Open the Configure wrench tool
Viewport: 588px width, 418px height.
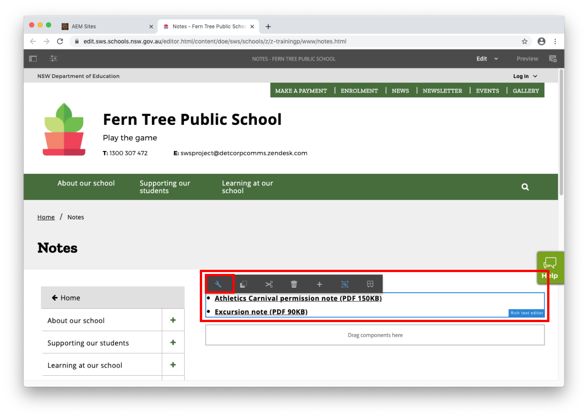pyautogui.click(x=218, y=284)
